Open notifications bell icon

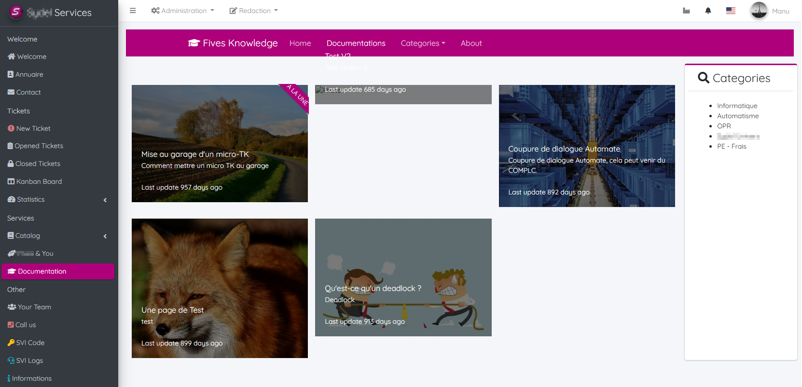(708, 11)
